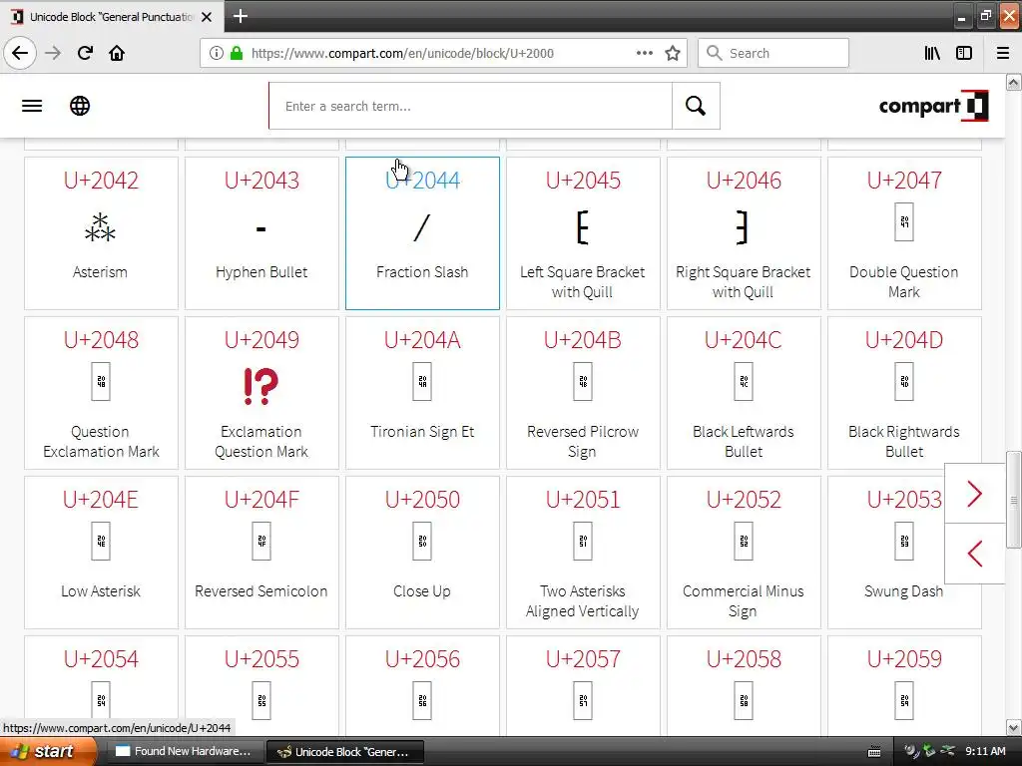Open the U+2048 Question Exclamation Mark card

pos(101,393)
